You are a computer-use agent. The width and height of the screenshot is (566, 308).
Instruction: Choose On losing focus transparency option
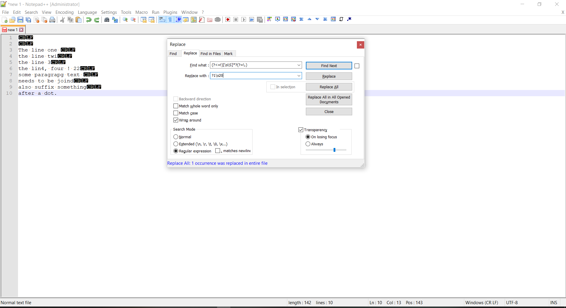click(x=308, y=137)
